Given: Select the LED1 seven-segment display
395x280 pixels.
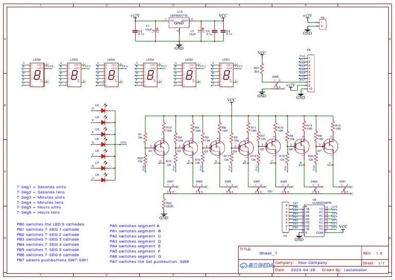Looking at the screenshot, I should coord(226,75).
